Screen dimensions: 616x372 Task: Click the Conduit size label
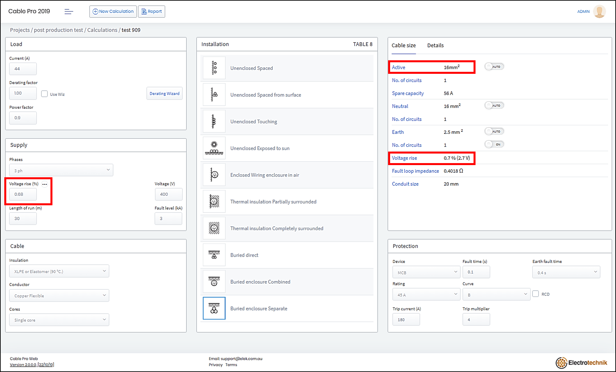[405, 184]
